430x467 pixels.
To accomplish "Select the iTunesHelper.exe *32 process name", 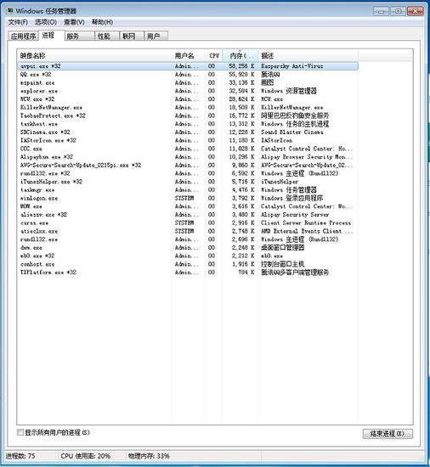I will (51, 182).
